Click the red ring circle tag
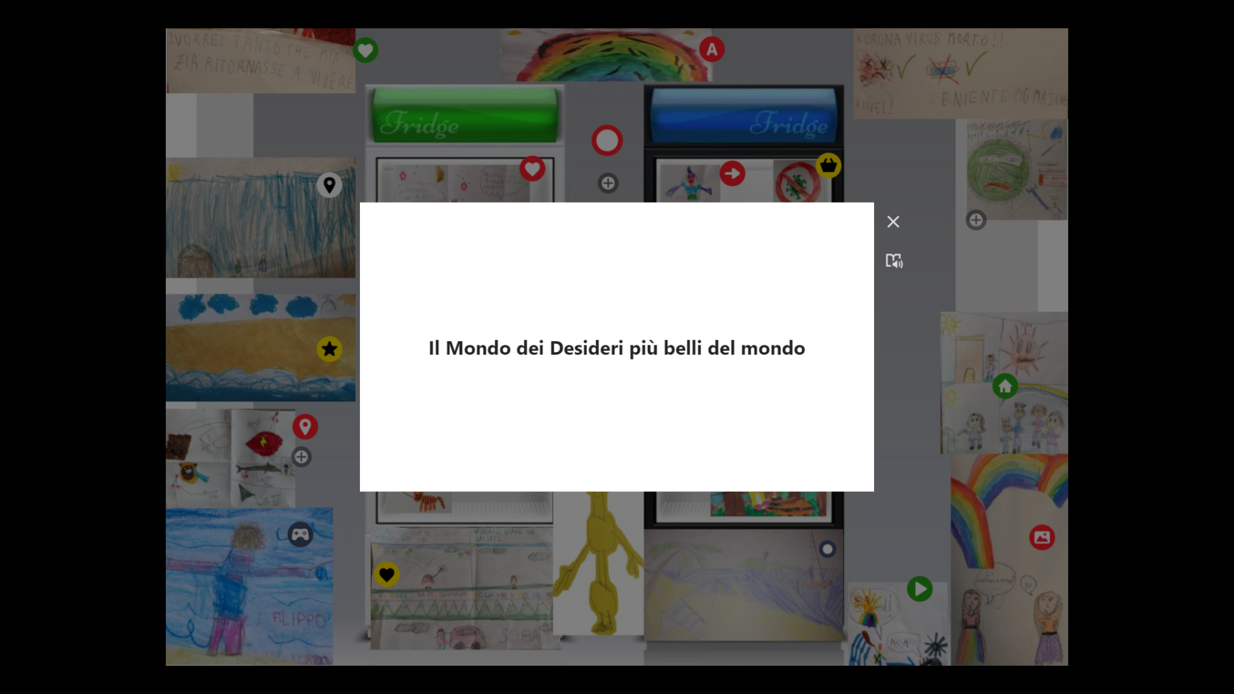Screen dimensions: 1234x694 [607, 140]
